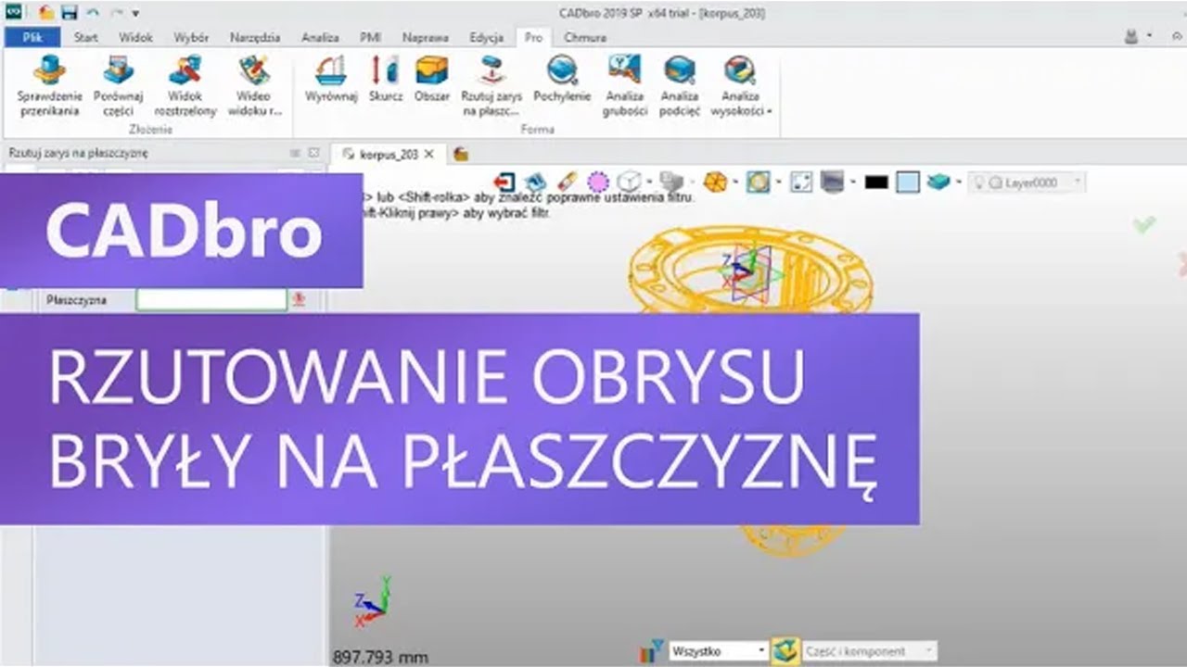
Task: Switch to the Chmura ribbon tab
Action: tap(585, 38)
